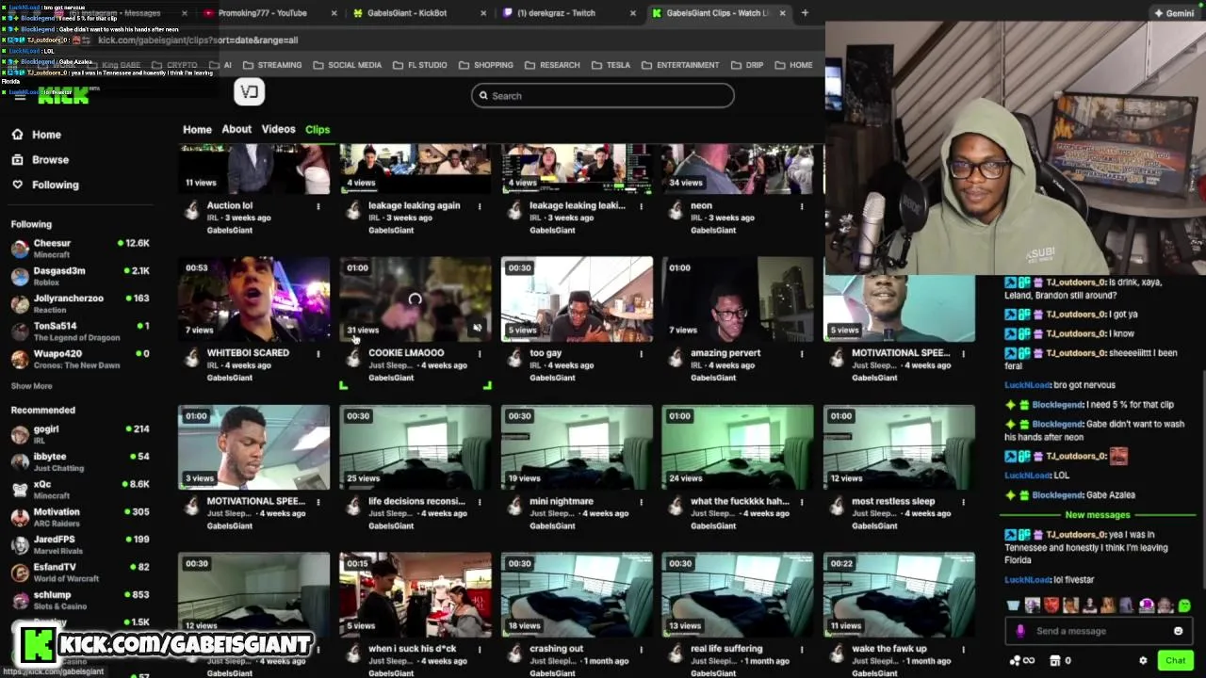Open Jollyrancherzoo in the Following list
This screenshot has width=1206, height=678.
click(x=80, y=304)
